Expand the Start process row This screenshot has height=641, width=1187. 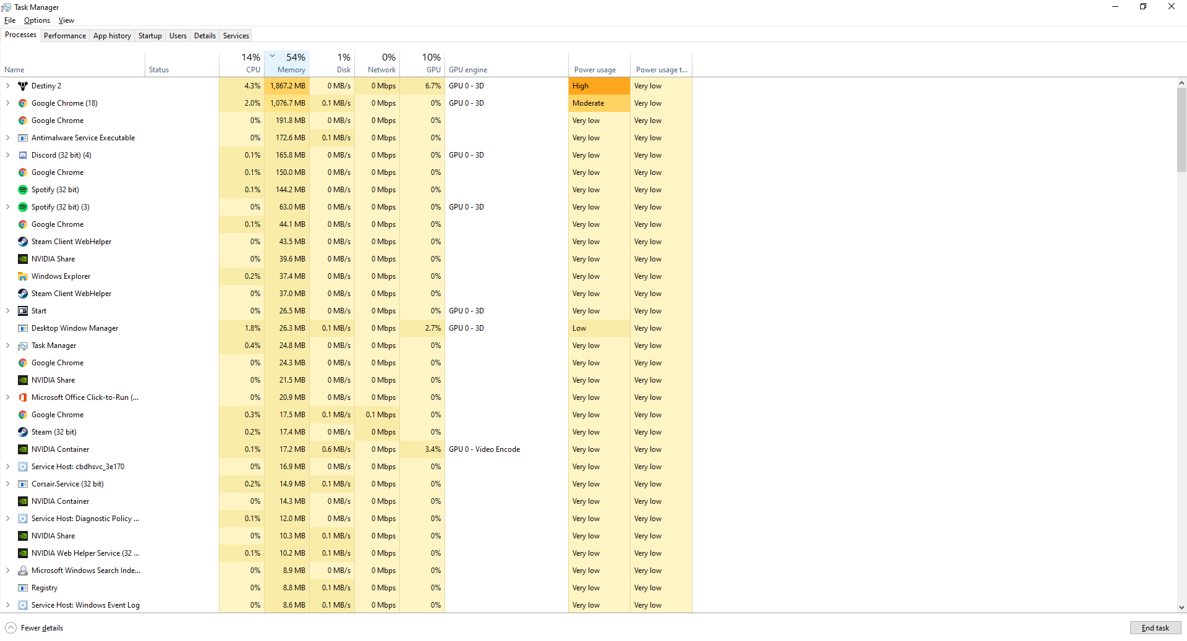(x=7, y=311)
